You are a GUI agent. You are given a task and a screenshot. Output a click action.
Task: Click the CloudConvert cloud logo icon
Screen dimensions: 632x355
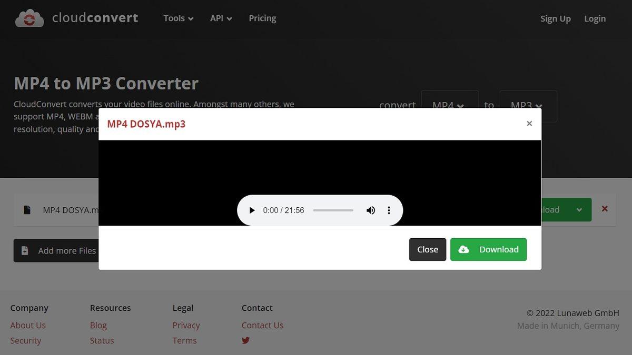[29, 18]
